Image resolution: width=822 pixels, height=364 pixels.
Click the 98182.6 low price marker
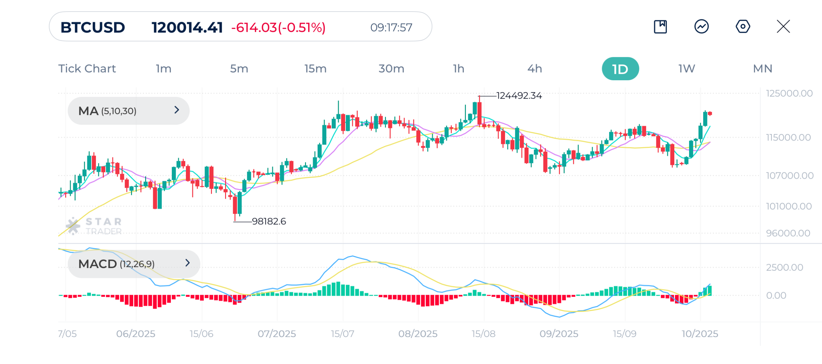(269, 221)
